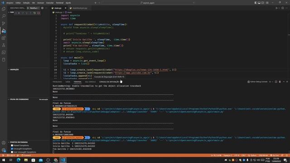Click the Espaços indentation status item
Screen dimensions: 290x163
pyautogui.click(x=227, y=155)
